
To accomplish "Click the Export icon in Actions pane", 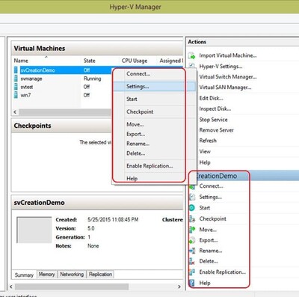I will click(192, 240).
